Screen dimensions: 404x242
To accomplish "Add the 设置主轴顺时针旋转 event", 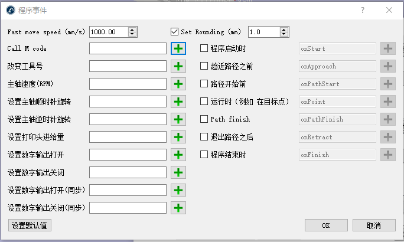I will [178, 102].
